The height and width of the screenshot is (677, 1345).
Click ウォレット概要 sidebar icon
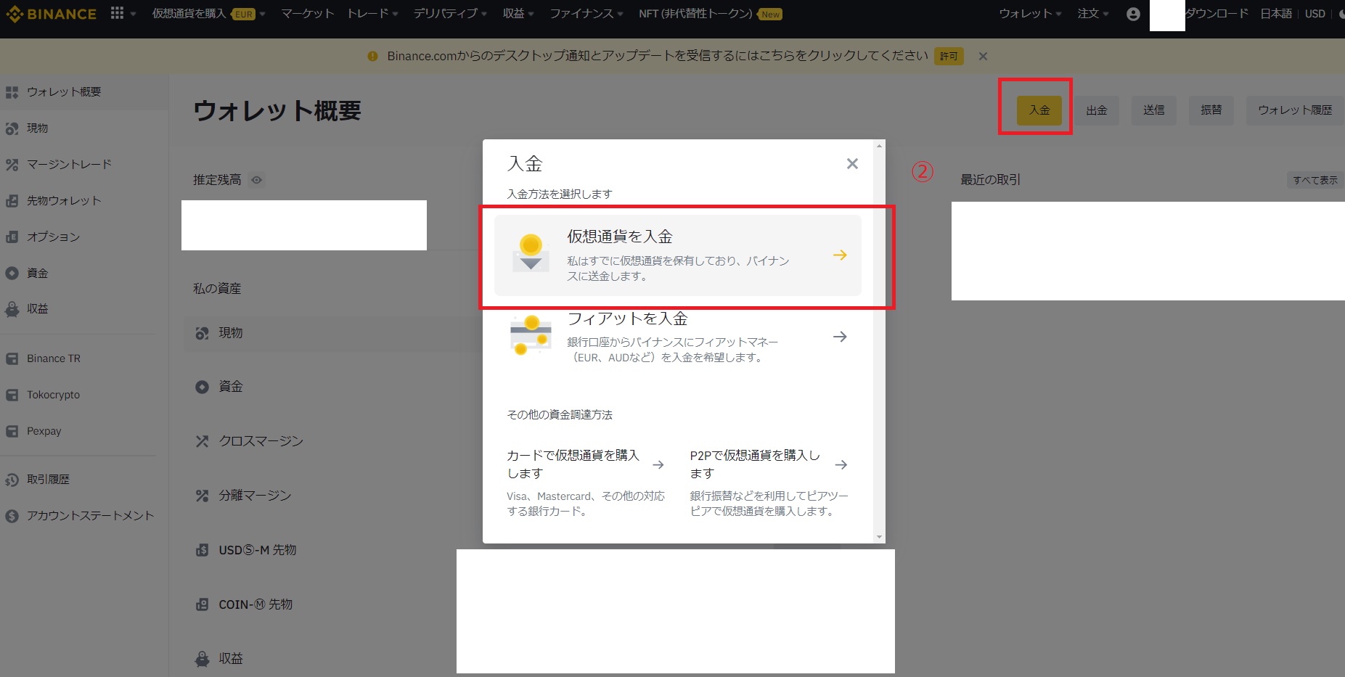coord(12,92)
